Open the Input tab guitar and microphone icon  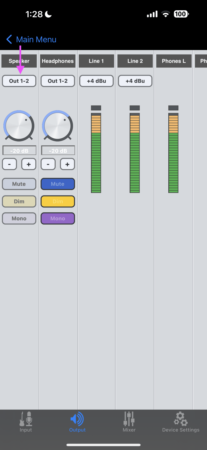pos(26,419)
